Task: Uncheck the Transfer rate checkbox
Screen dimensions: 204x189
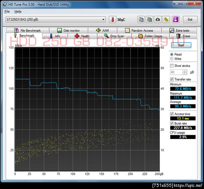Action: pos(172,79)
